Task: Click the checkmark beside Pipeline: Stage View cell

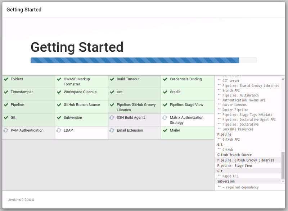Action: click(165, 105)
